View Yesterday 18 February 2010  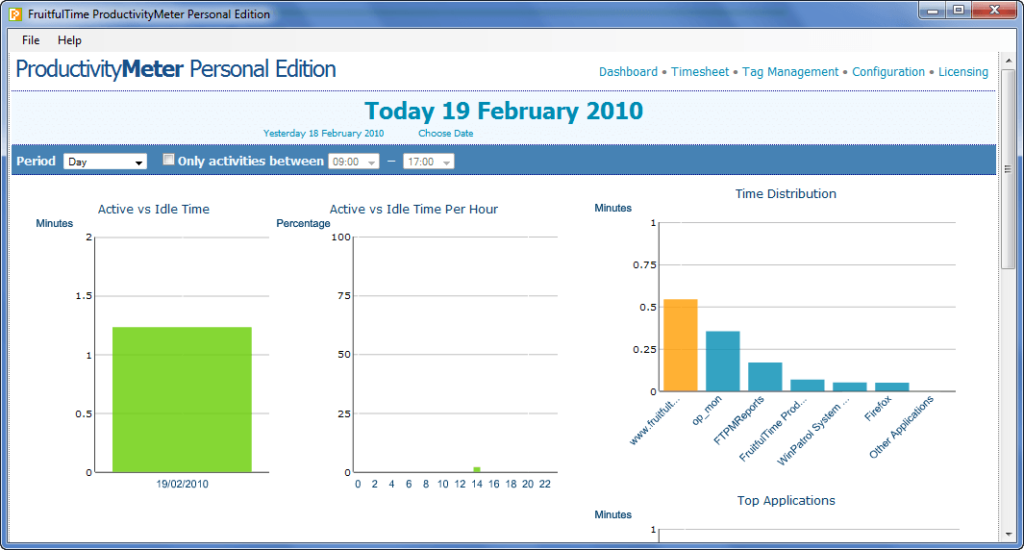click(x=323, y=134)
